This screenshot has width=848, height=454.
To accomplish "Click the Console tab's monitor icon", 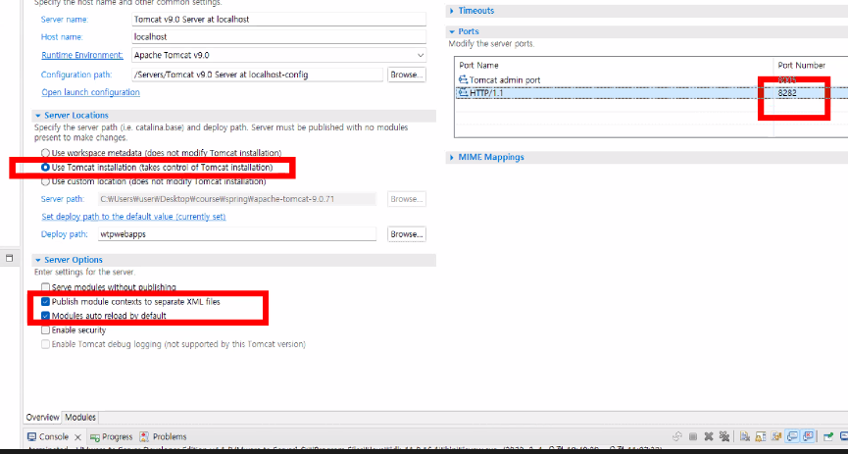I will (x=32, y=436).
